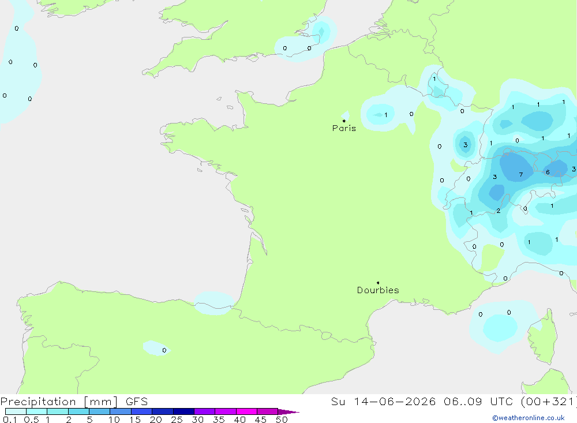
Task: Click the legend label '15'
Action: (x=135, y=420)
